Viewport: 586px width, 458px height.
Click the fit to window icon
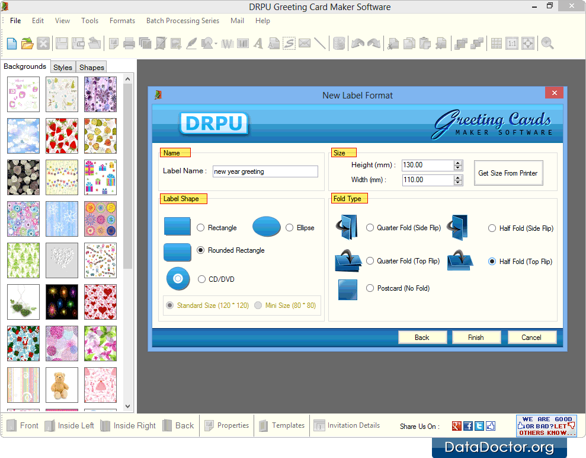[528, 44]
